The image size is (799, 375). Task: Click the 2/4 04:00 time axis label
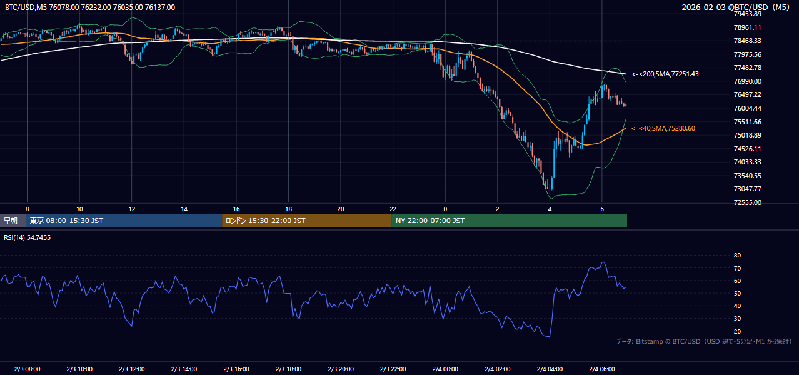tap(550, 369)
